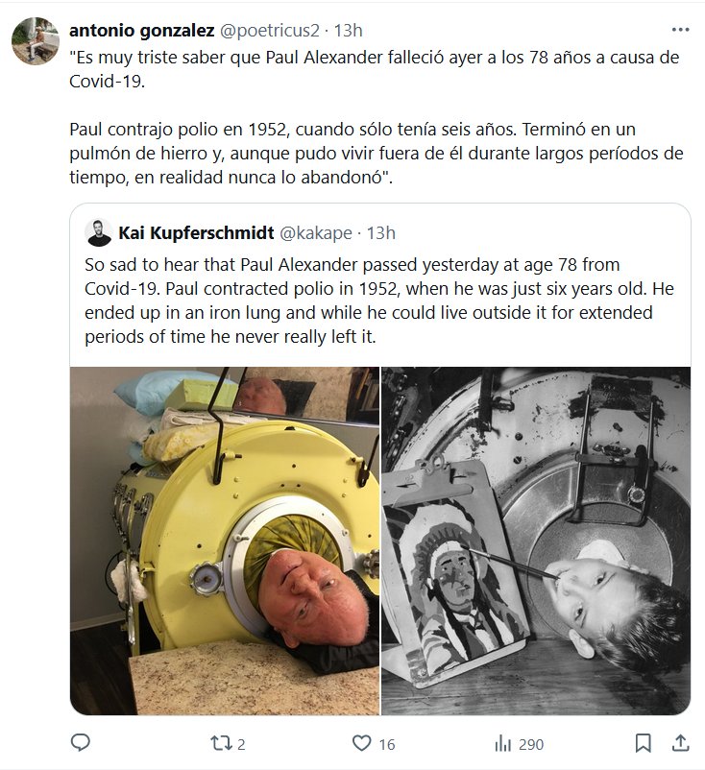Click the like count 16
Screen dimensions: 705x770
pos(387,744)
